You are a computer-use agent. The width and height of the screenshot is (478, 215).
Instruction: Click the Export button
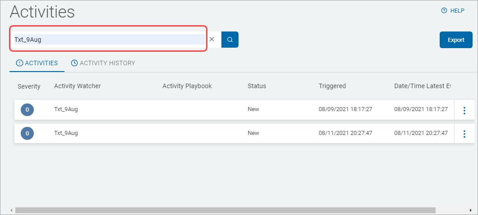tap(456, 40)
